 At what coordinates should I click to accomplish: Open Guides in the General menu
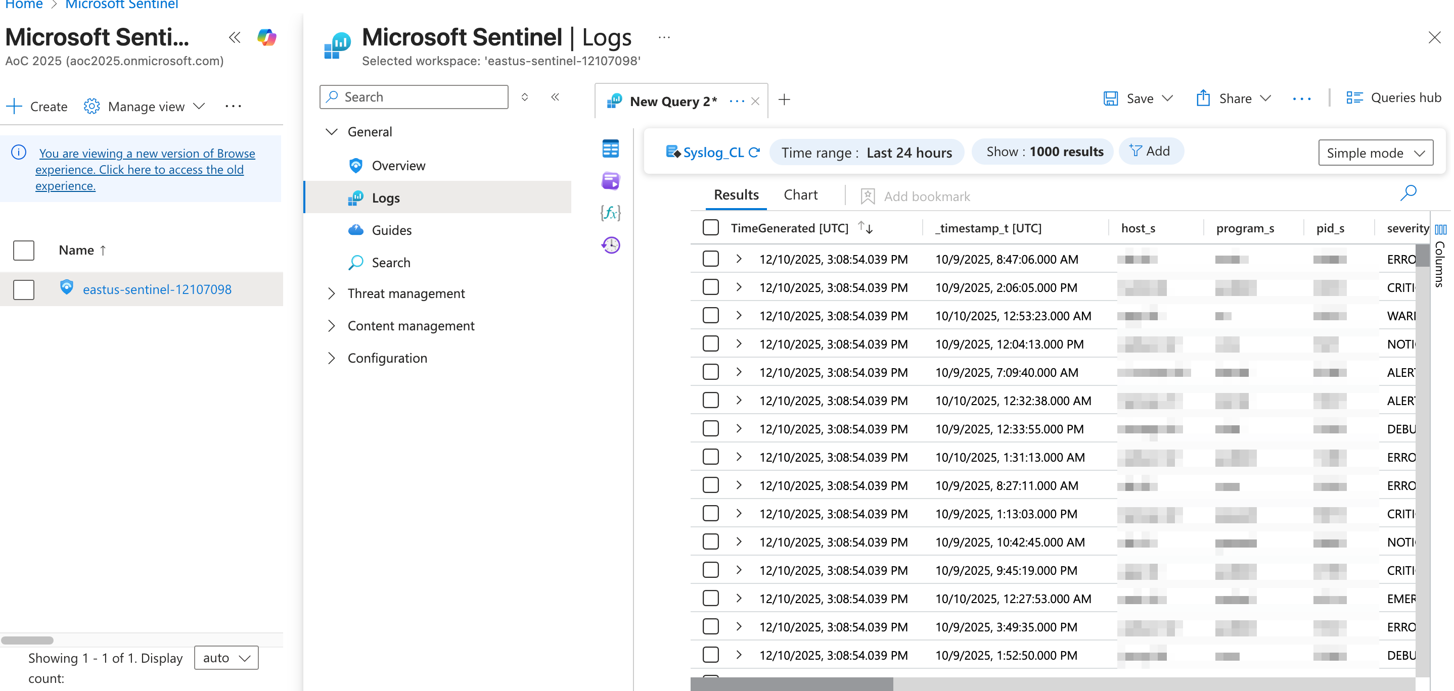pos(391,230)
